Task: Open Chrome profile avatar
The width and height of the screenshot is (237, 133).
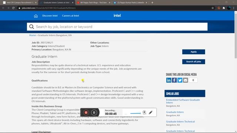Action: click(229, 8)
